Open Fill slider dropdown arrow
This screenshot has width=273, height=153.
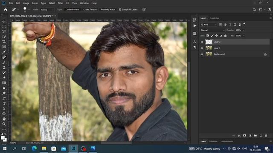click(244, 36)
